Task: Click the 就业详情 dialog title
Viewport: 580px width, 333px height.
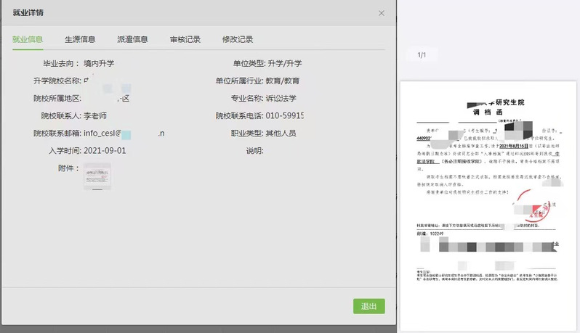Action: click(x=28, y=13)
